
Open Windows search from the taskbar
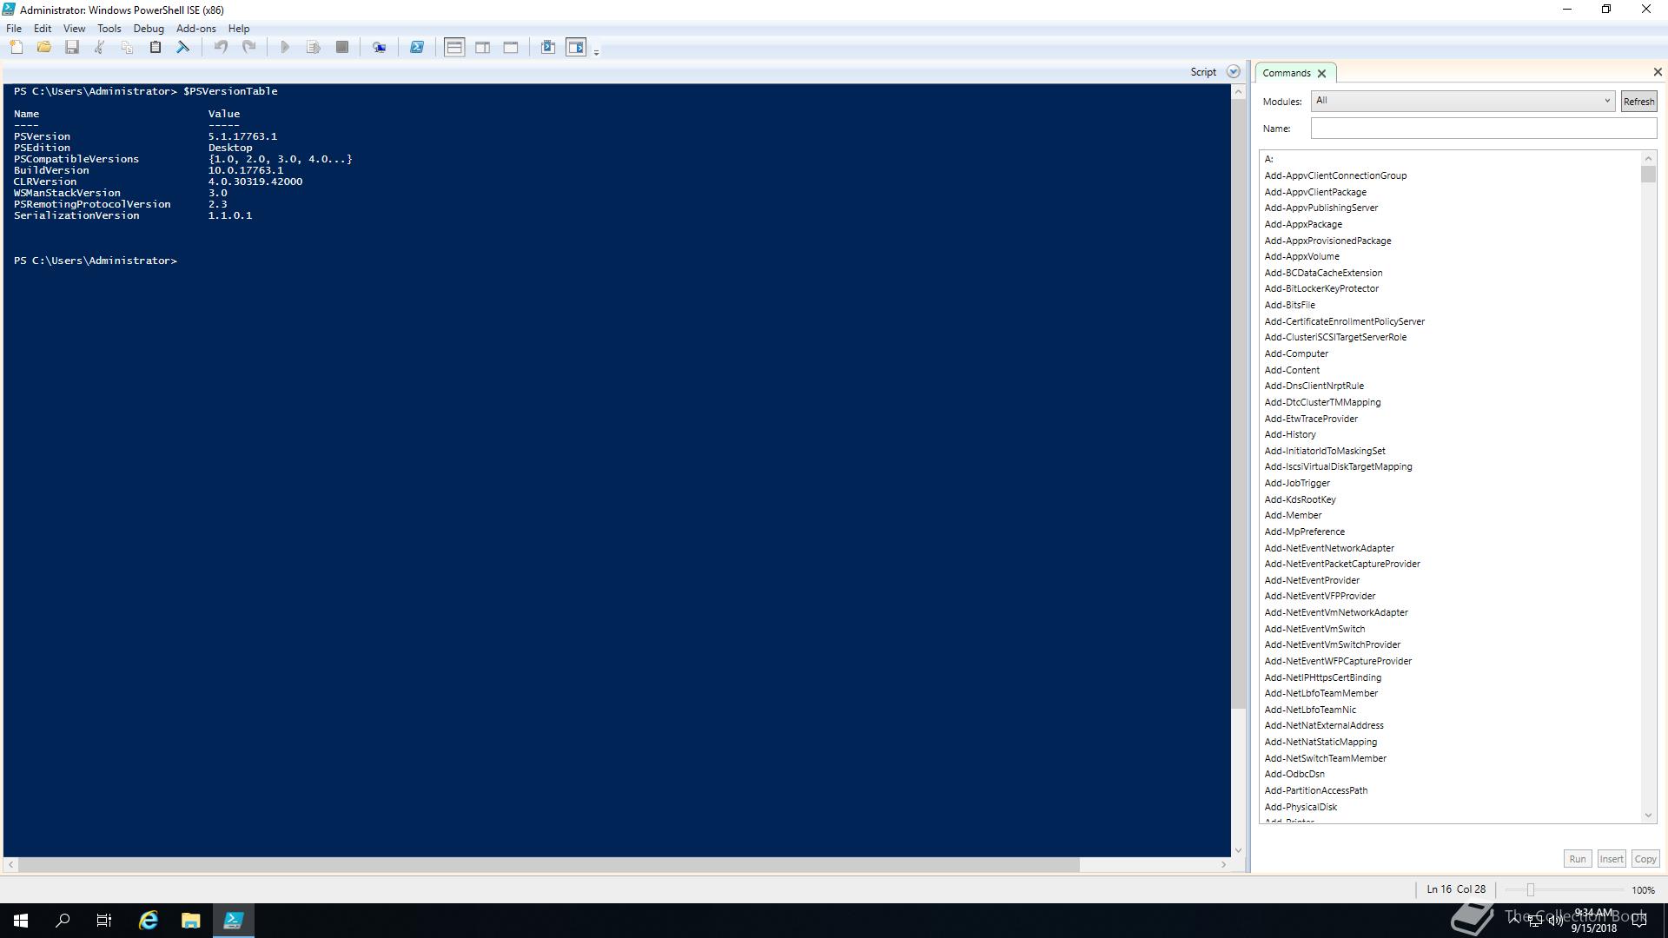[63, 921]
